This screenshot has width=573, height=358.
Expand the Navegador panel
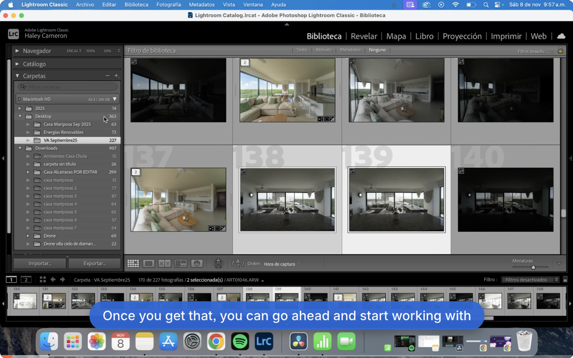[x=17, y=51]
